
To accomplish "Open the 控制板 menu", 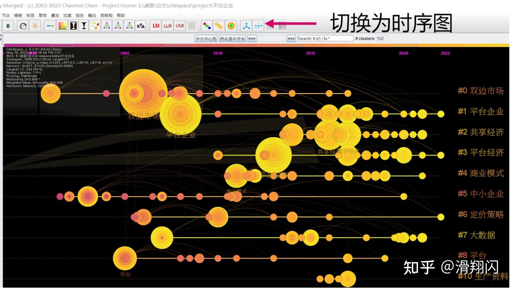I will click(106, 15).
